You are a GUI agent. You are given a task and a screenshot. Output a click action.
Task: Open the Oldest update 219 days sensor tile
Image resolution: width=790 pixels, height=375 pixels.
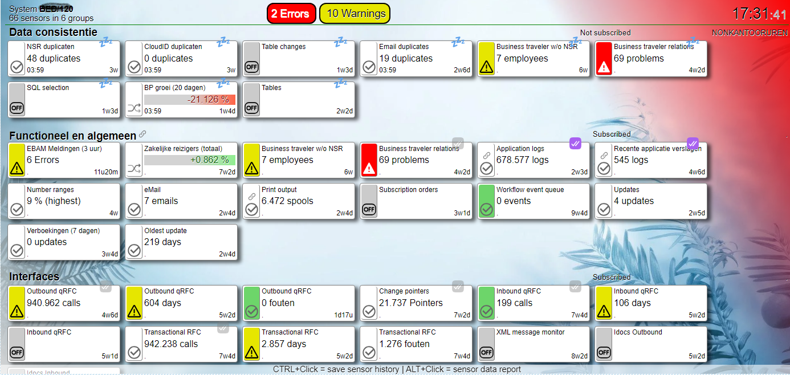pos(181,242)
